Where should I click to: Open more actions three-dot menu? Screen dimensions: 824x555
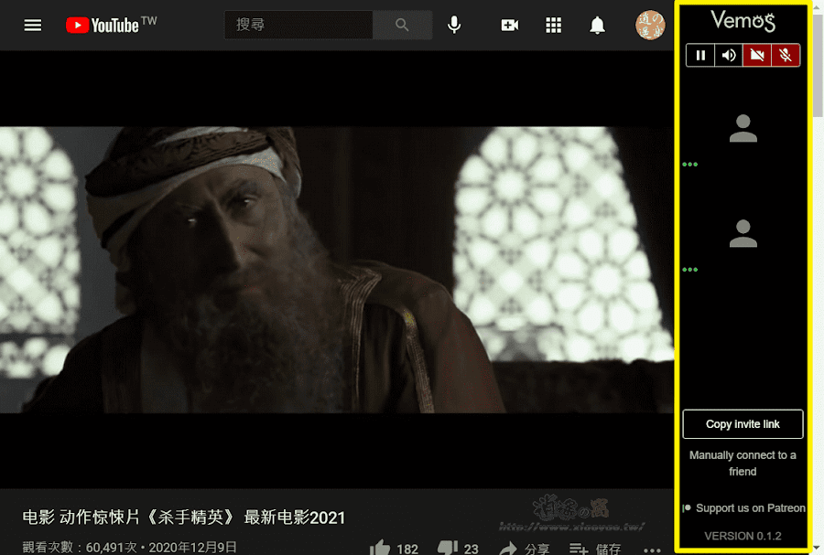pyautogui.click(x=652, y=550)
